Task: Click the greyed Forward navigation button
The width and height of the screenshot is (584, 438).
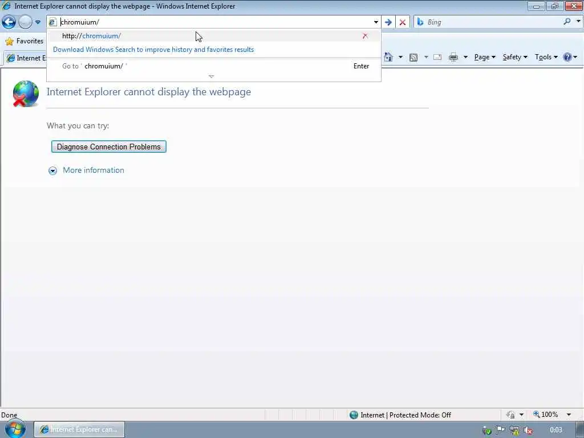Action: (x=25, y=22)
